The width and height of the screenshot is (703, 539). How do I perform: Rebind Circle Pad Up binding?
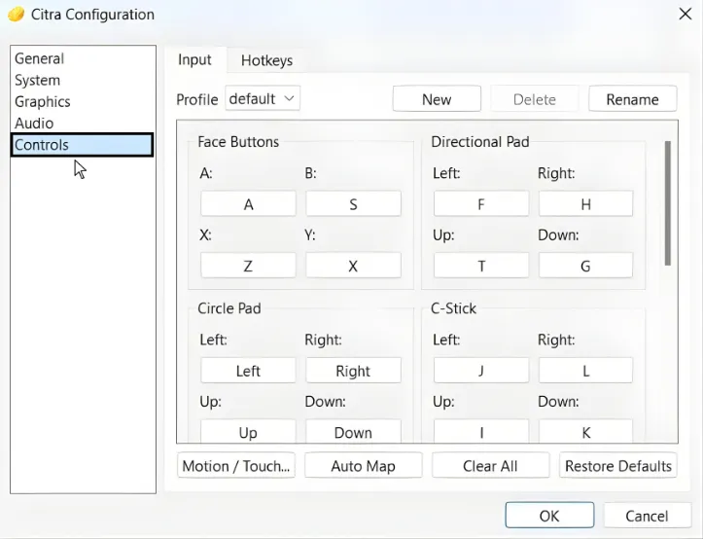point(248,431)
